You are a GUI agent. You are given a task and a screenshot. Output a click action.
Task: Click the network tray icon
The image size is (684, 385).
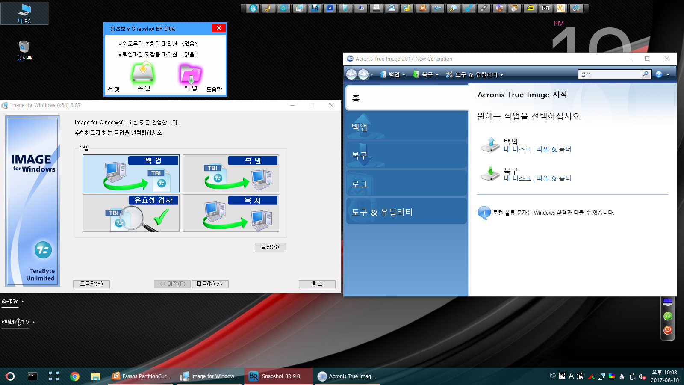coord(601,376)
